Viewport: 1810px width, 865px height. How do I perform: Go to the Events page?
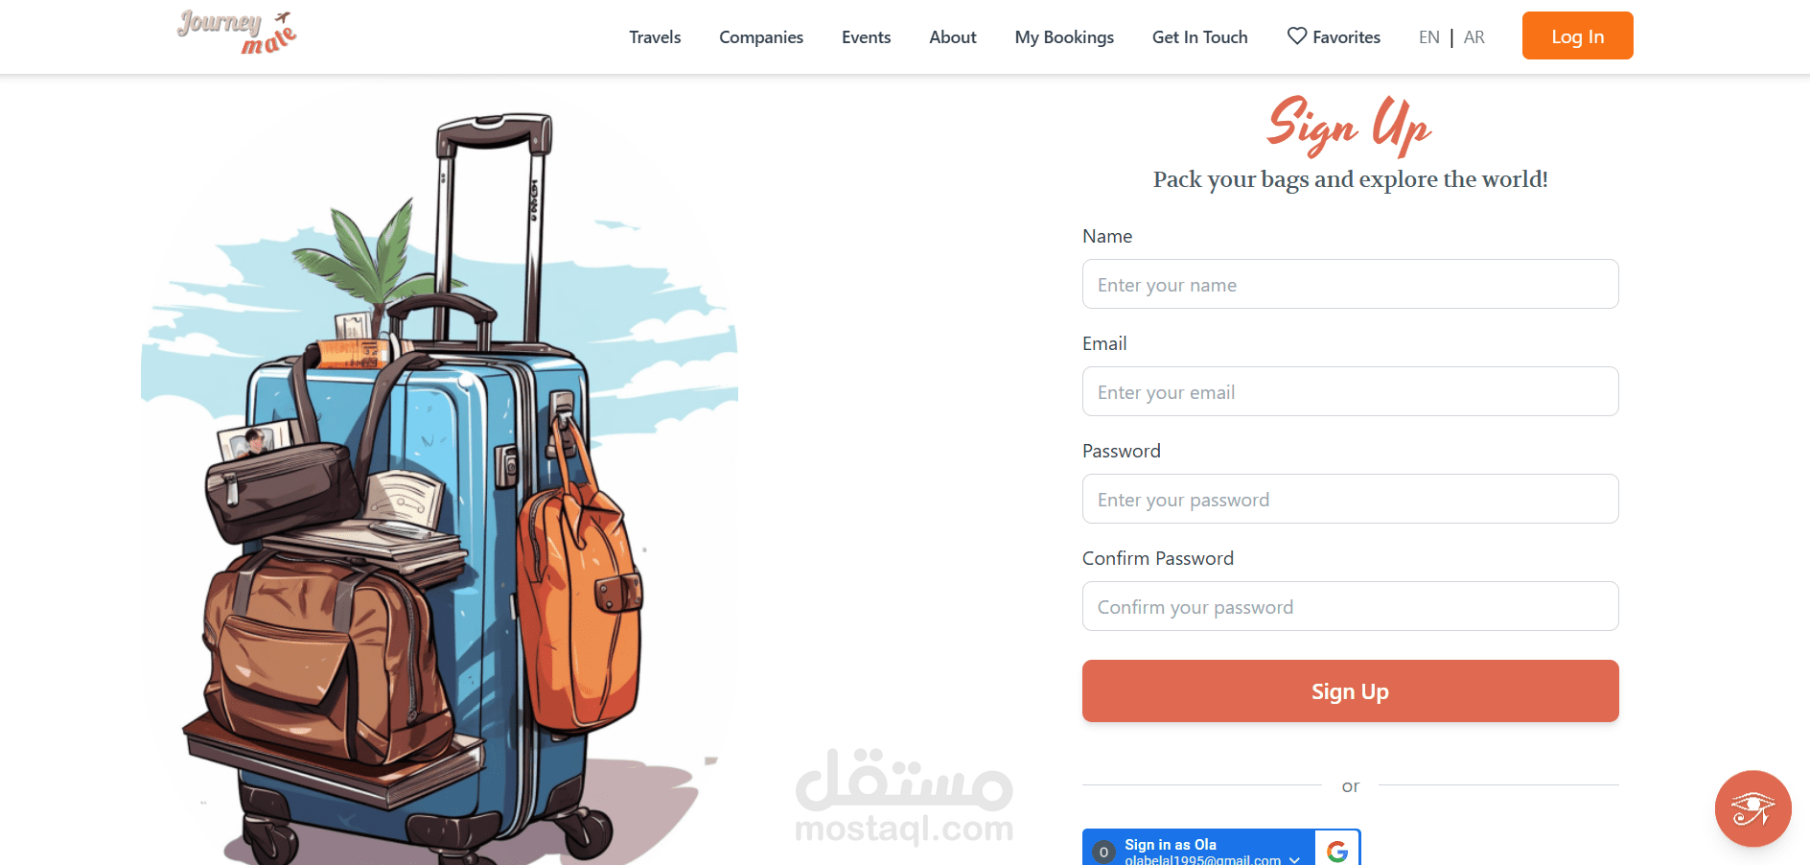866,37
